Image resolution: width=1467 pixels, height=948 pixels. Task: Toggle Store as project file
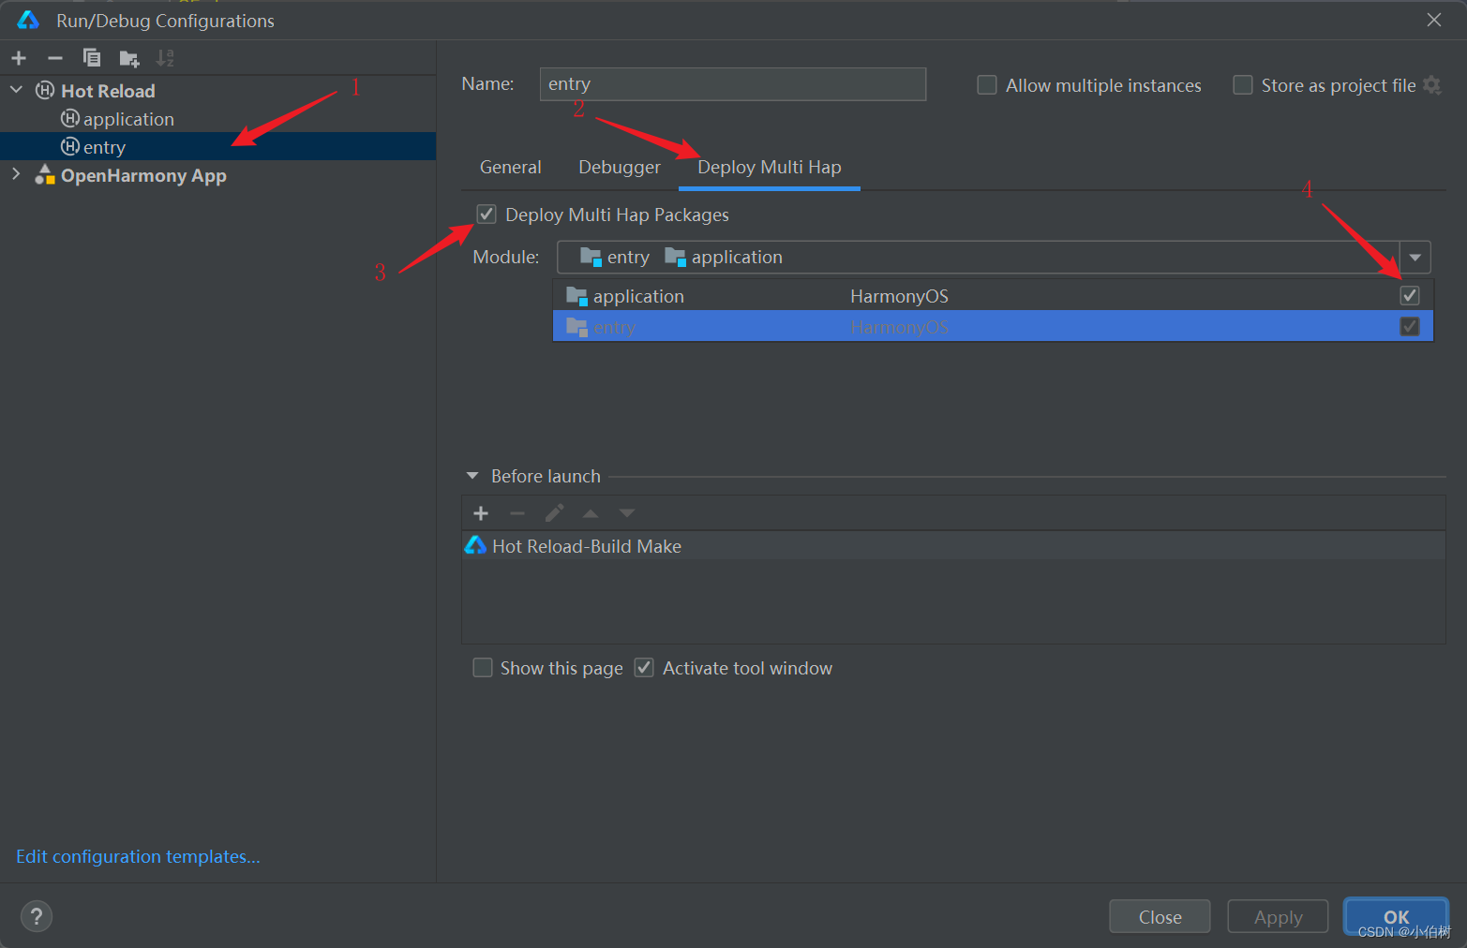tap(1243, 85)
